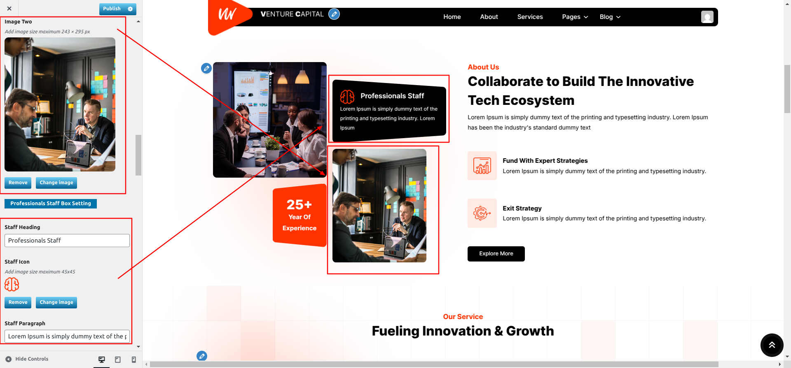Click edit pencil icon near Our Service section
This screenshot has width=791, height=368.
coord(202,356)
